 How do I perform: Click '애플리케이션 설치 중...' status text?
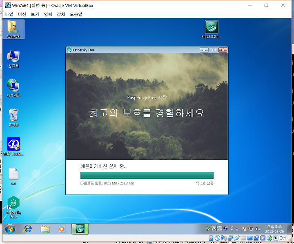(103, 166)
